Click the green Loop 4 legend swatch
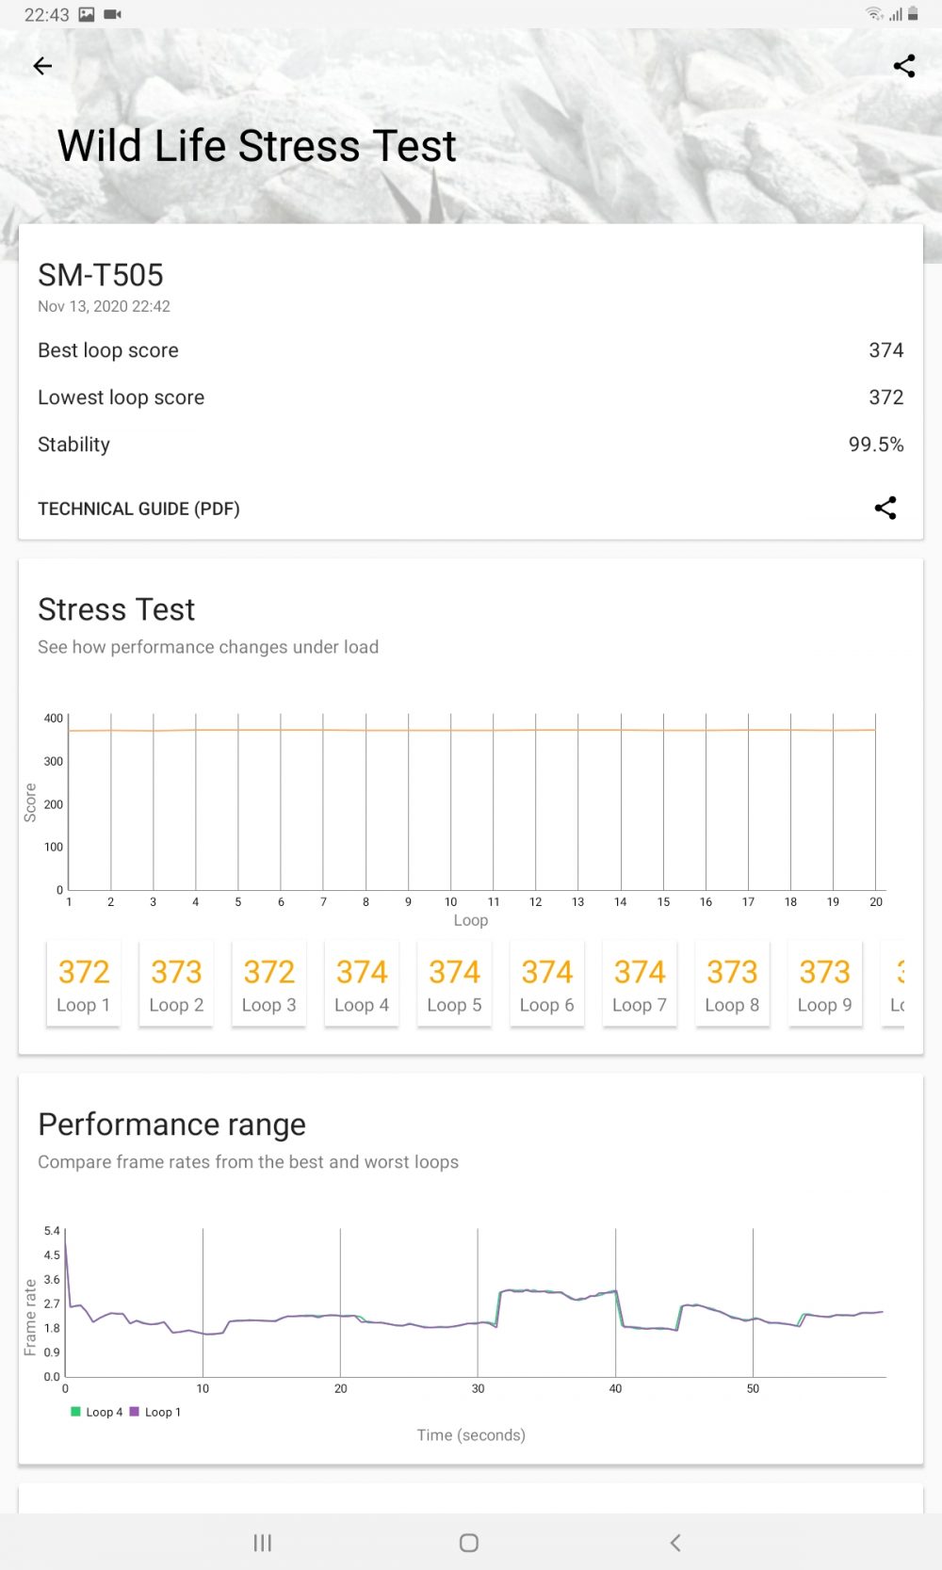942x1570 pixels. pos(75,1412)
